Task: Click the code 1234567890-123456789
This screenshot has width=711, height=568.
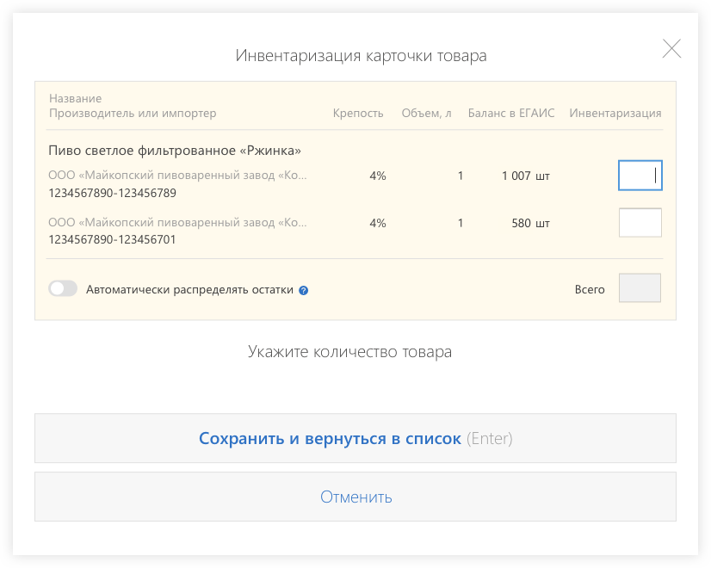Action: (113, 193)
